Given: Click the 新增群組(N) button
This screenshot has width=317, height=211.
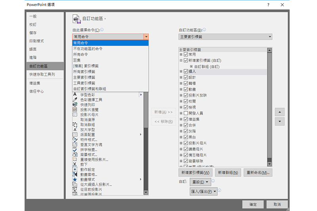Looking at the screenshot, I should 228,173.
